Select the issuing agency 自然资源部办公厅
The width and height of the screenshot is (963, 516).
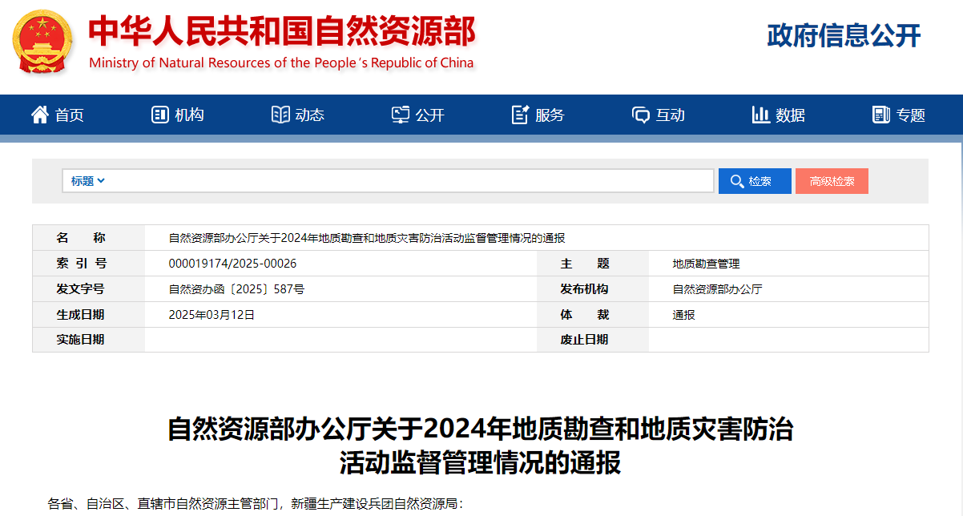[x=717, y=289]
